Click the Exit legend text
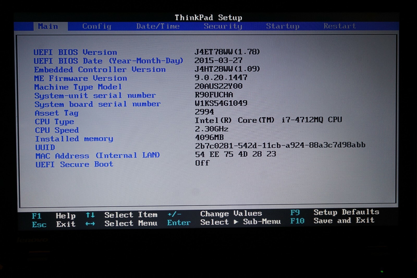Viewport: 417px width, 278px height. click(66, 224)
